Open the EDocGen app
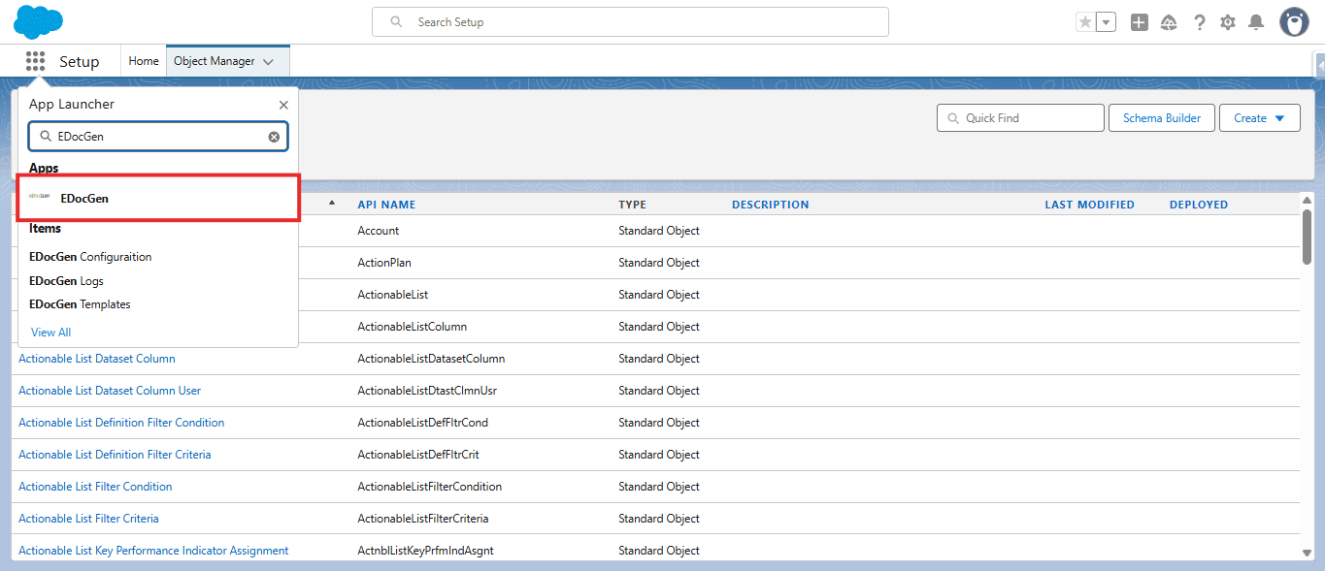Screen dimensions: 1325x571 click(158, 198)
